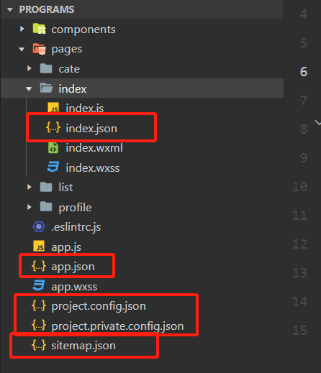Click the cate folder icon
The height and width of the screenshot is (373, 321).
click(46, 68)
